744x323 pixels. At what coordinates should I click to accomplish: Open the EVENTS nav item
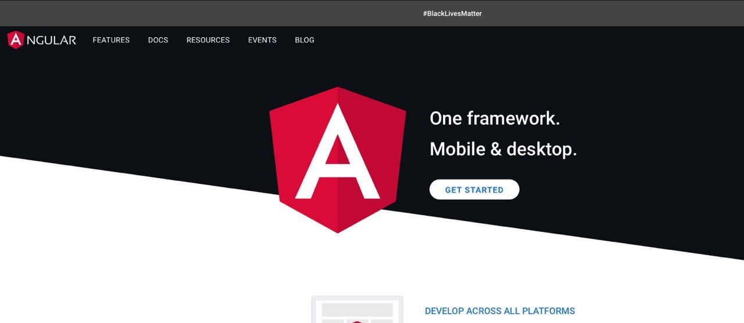(x=262, y=40)
